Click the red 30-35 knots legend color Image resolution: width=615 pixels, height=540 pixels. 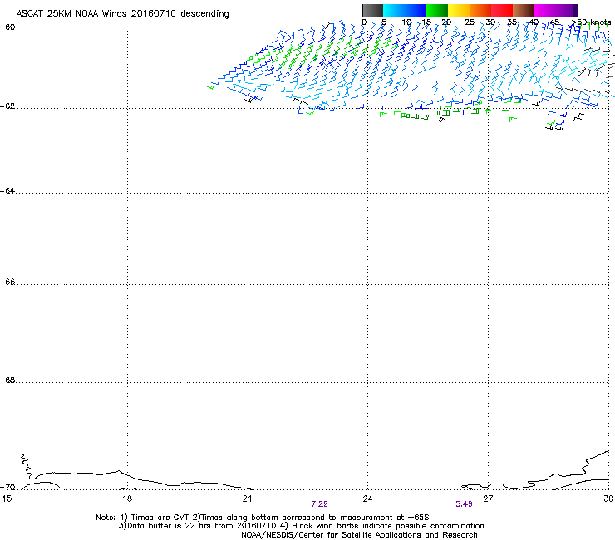pos(502,10)
